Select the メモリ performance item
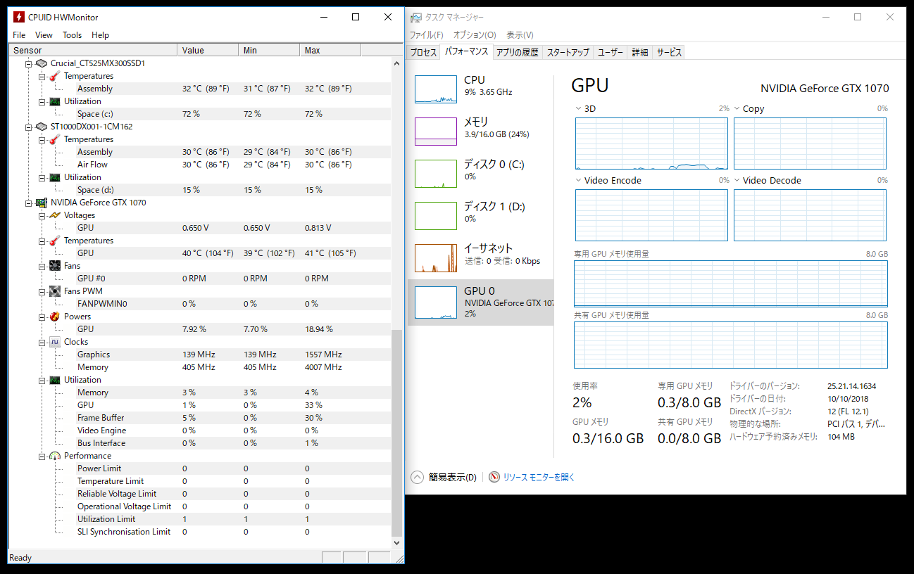Image resolution: width=914 pixels, height=574 pixels. pyautogui.click(x=480, y=132)
